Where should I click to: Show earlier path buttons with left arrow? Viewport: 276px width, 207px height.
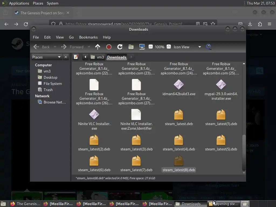click(x=85, y=57)
